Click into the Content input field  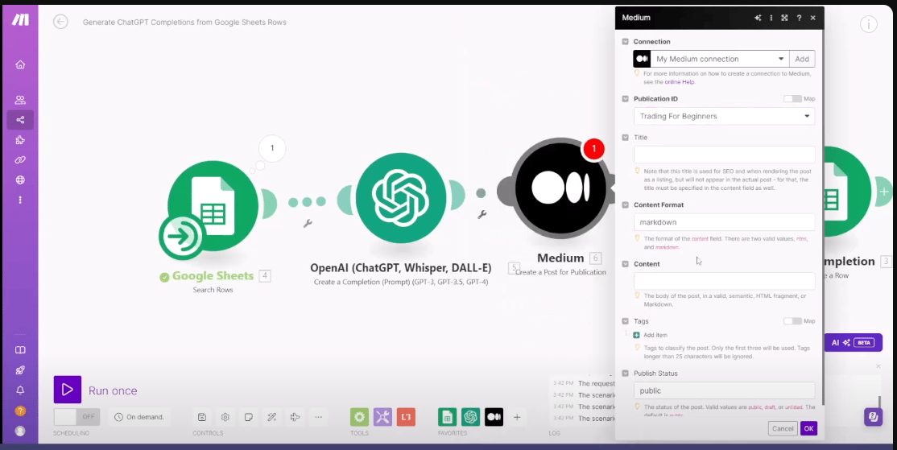(724, 281)
